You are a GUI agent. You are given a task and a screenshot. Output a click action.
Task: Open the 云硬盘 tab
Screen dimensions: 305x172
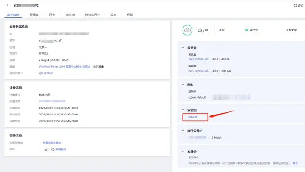34,14
